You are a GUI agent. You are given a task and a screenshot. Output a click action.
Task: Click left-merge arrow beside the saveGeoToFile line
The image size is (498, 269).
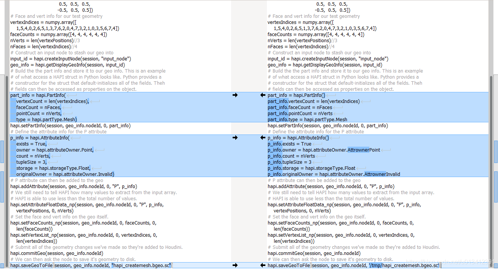point(262,266)
